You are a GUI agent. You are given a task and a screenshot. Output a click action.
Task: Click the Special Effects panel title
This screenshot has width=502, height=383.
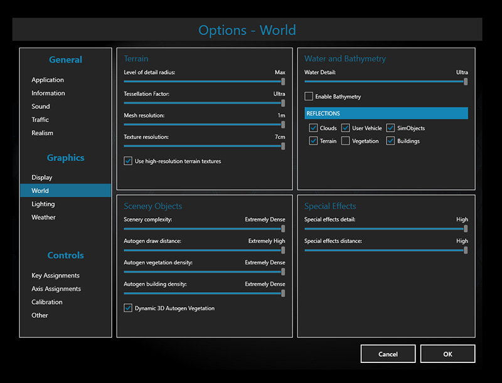click(330, 206)
